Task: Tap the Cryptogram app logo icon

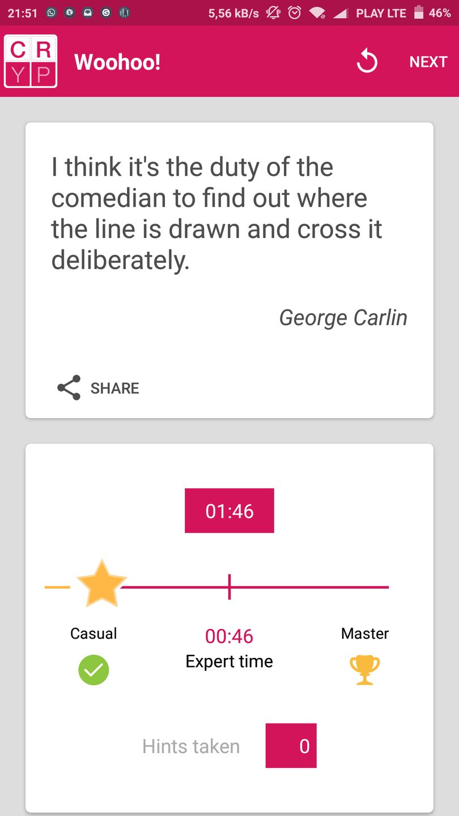Action: 31,61
